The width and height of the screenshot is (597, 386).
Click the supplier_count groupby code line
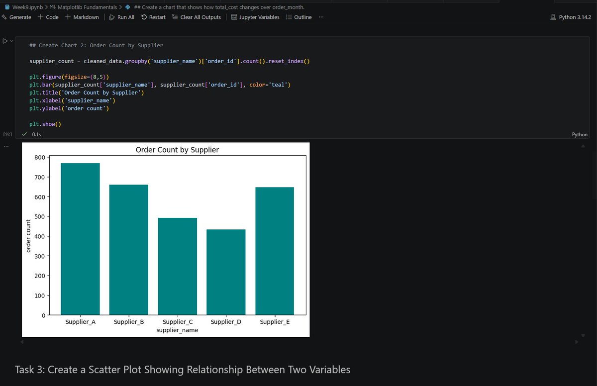[169, 61]
